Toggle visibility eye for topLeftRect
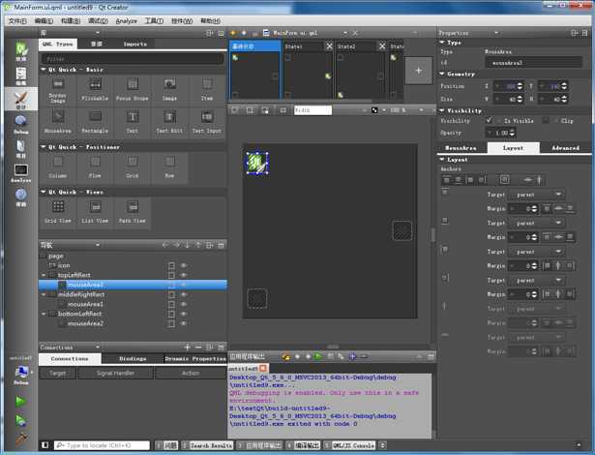Viewport: 595px width, 455px height. [184, 275]
